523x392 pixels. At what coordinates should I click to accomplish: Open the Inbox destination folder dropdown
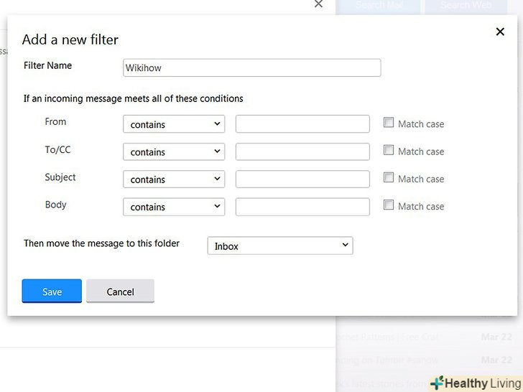pos(280,246)
